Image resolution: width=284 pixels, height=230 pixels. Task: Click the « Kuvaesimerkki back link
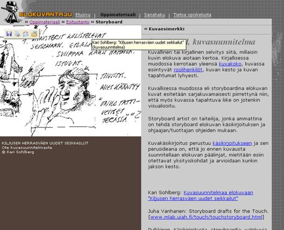(x=164, y=29)
